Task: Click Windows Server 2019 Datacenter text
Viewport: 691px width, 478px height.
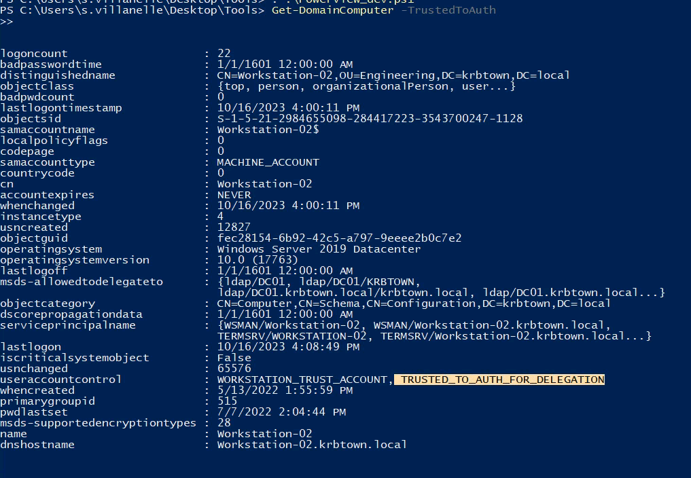Action: pos(319,249)
